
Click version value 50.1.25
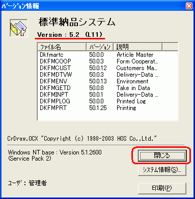point(98,108)
